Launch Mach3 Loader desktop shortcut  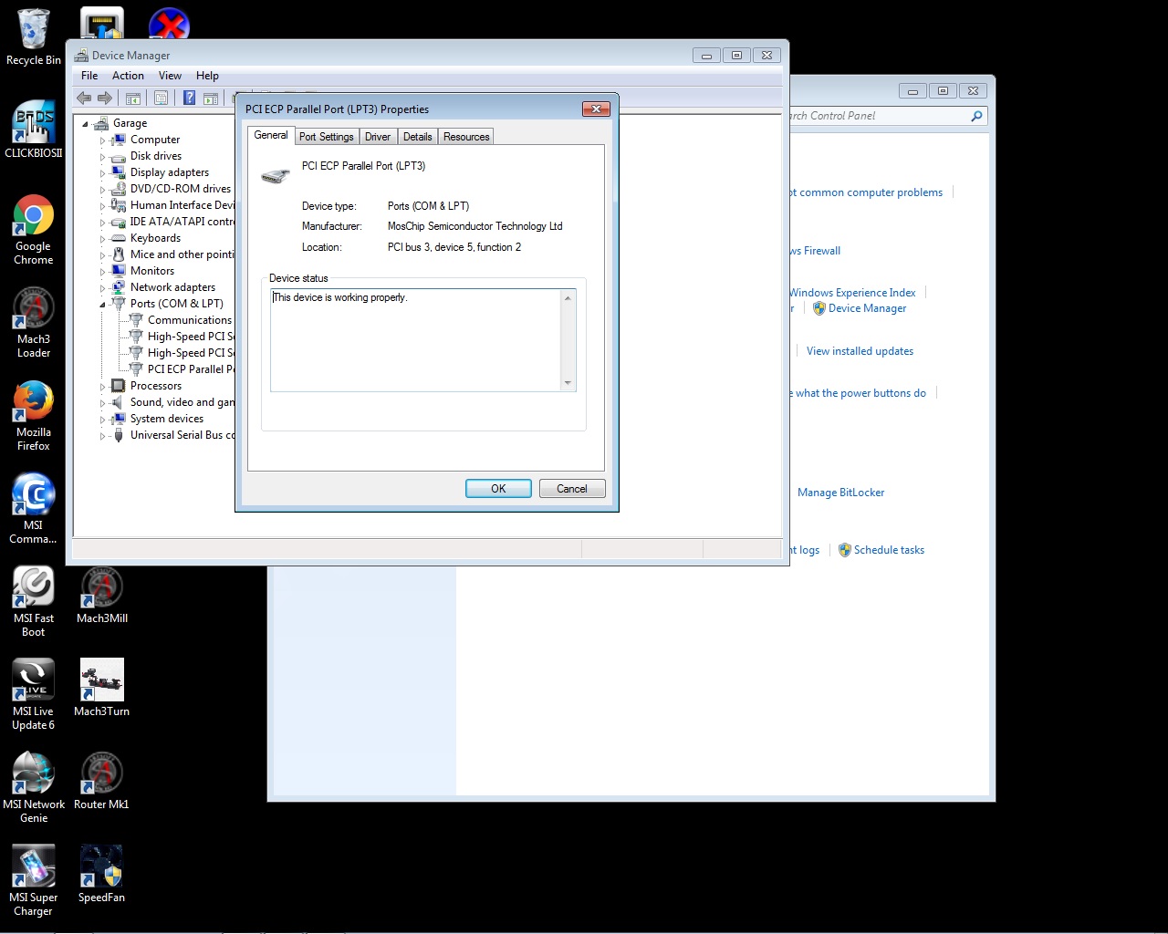34,310
